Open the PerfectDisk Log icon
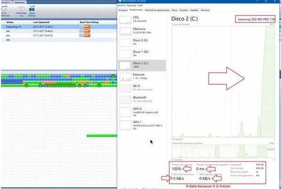 pyautogui.click(x=21, y=11)
